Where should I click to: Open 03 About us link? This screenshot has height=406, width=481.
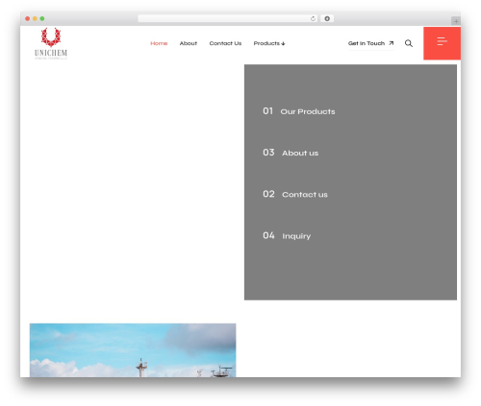tap(291, 153)
